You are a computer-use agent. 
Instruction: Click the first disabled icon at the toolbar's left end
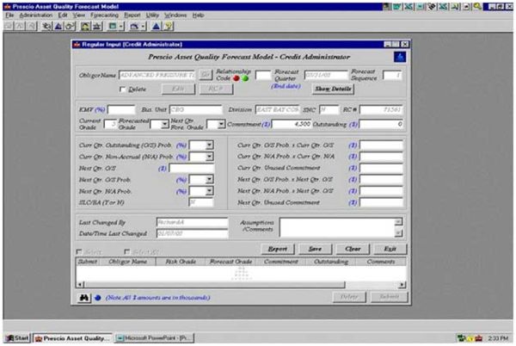9,26
